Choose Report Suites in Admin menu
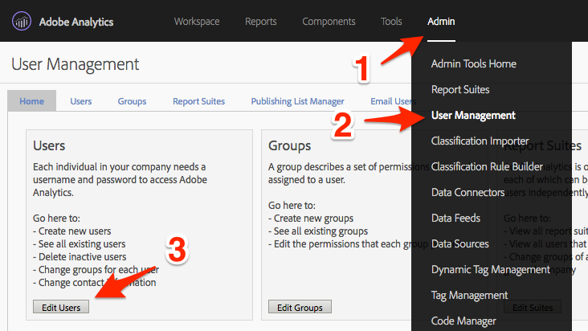Screen dimensions: 588x331 point(460,90)
